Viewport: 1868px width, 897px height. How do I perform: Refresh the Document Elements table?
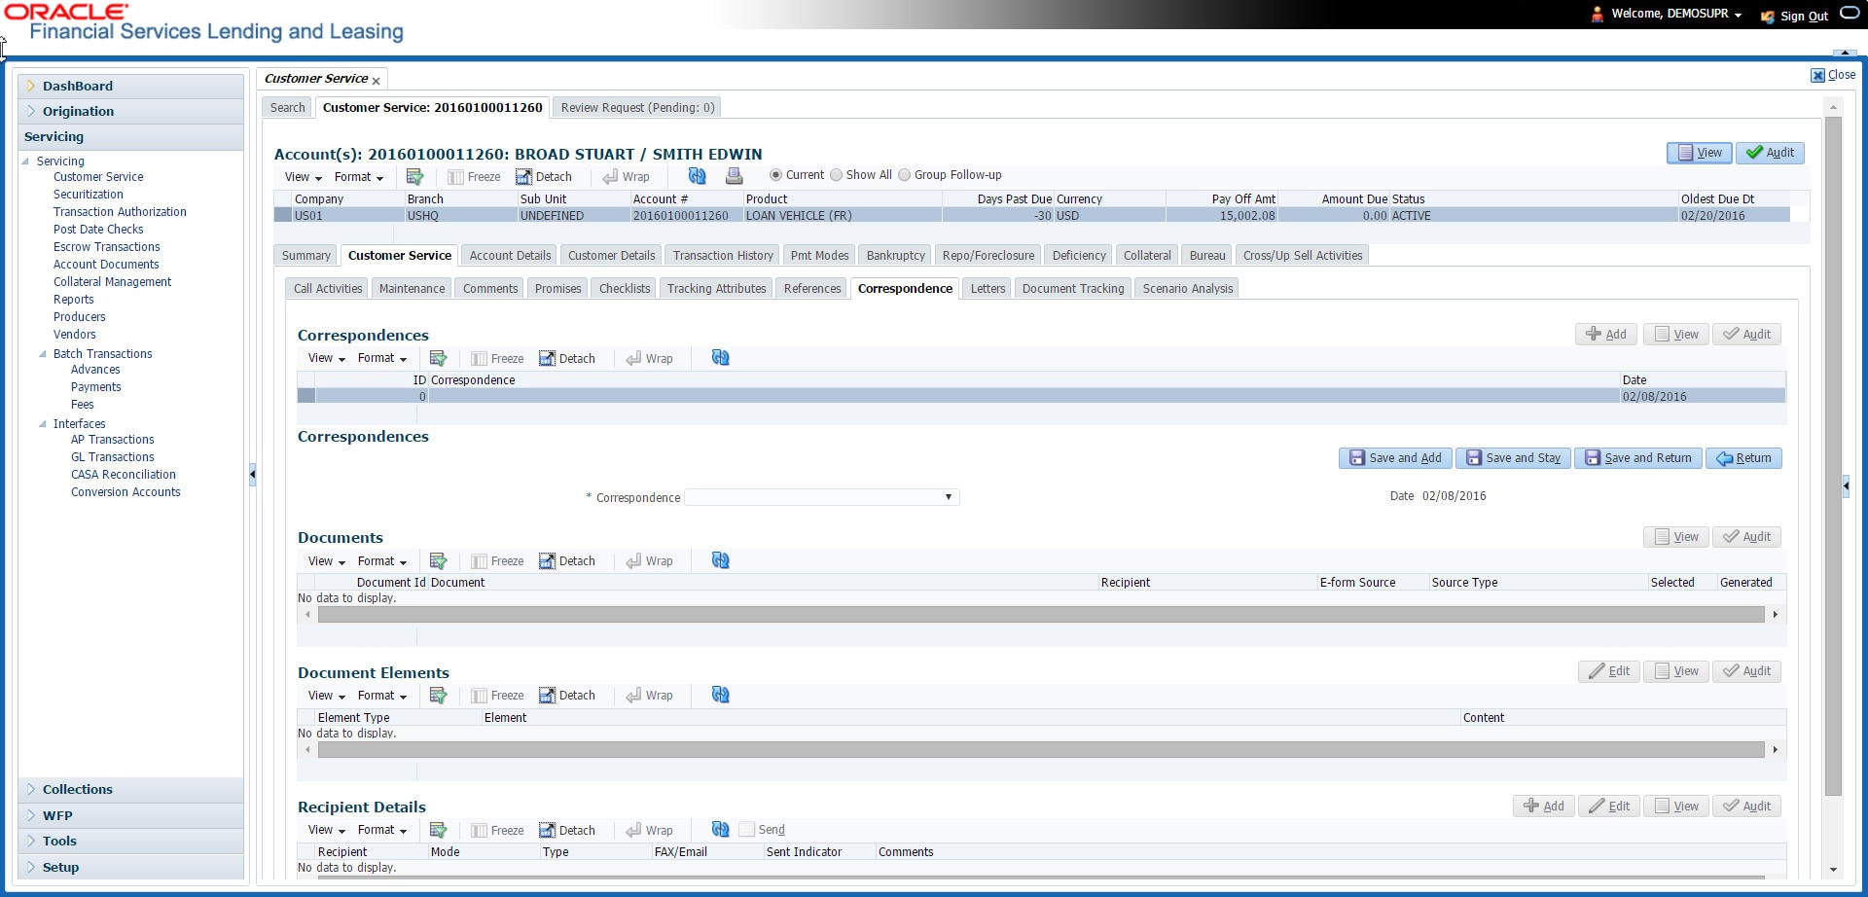tap(721, 695)
